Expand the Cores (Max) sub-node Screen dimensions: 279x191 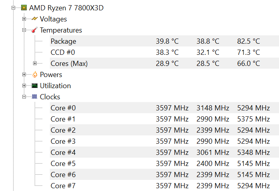click(35, 63)
